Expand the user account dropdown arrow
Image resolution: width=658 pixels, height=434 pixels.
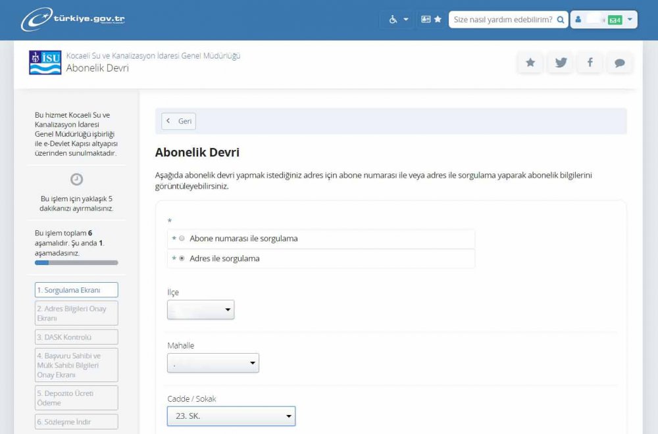[630, 19]
